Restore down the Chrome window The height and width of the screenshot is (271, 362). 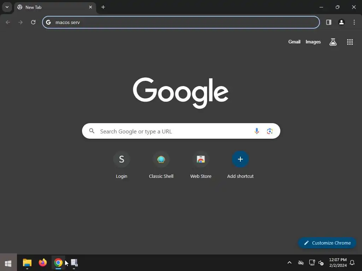coord(338,7)
